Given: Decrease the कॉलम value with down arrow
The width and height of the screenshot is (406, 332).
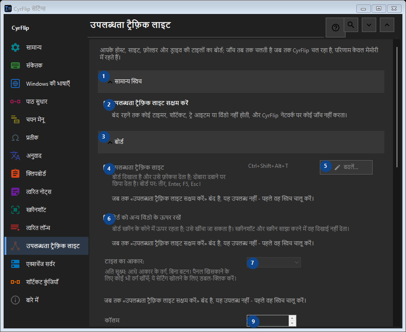Looking at the screenshot, I should (292, 323).
